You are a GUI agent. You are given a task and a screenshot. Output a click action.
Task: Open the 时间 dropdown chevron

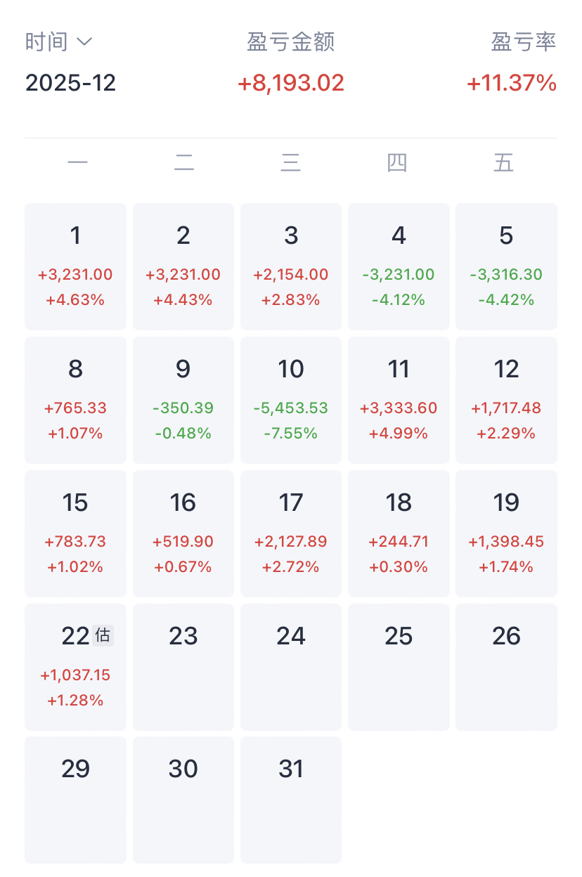84,42
